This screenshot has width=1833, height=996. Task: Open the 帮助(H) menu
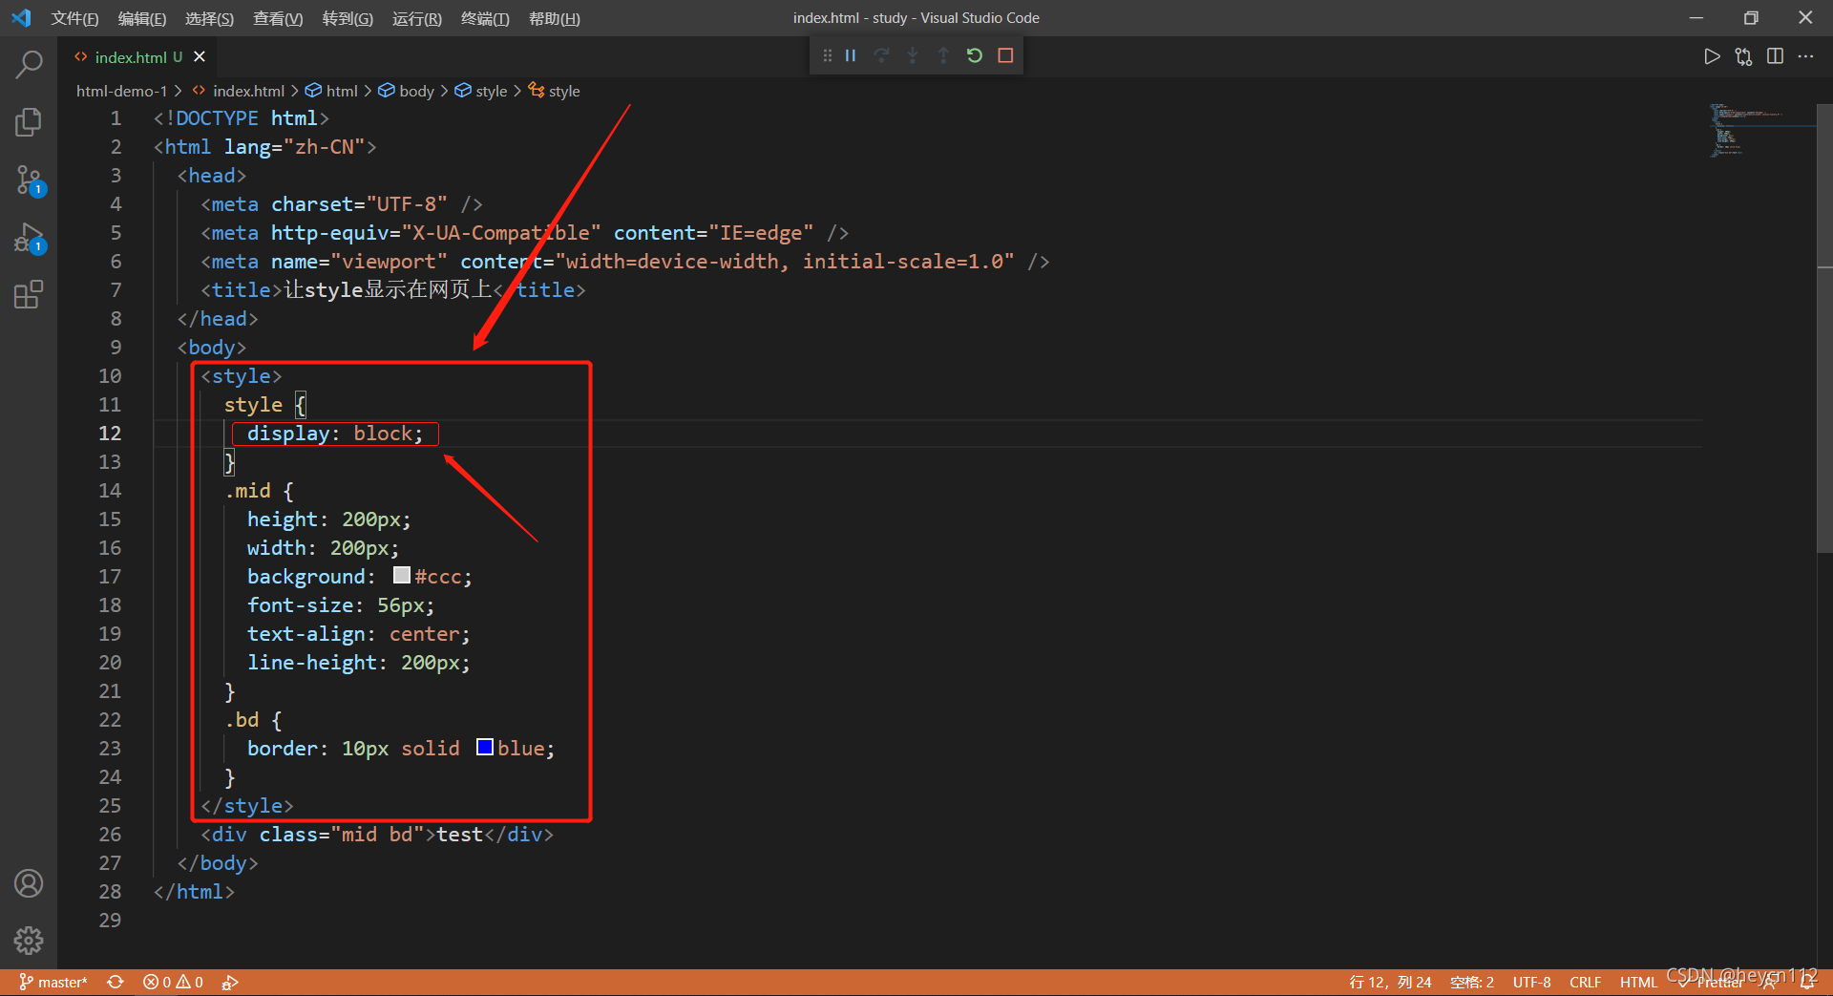coord(555,18)
